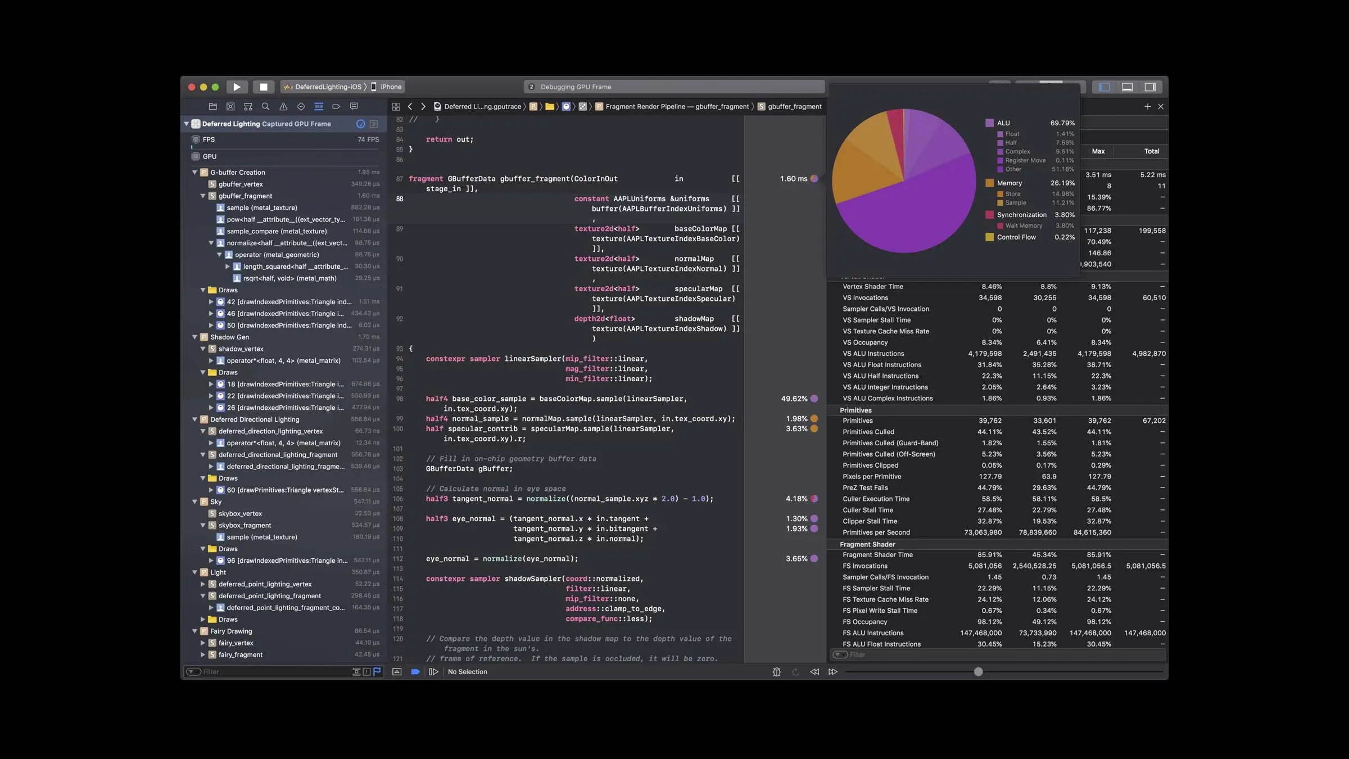Open the Breakpoint navigator icon
1349x759 pixels.
[336, 106]
